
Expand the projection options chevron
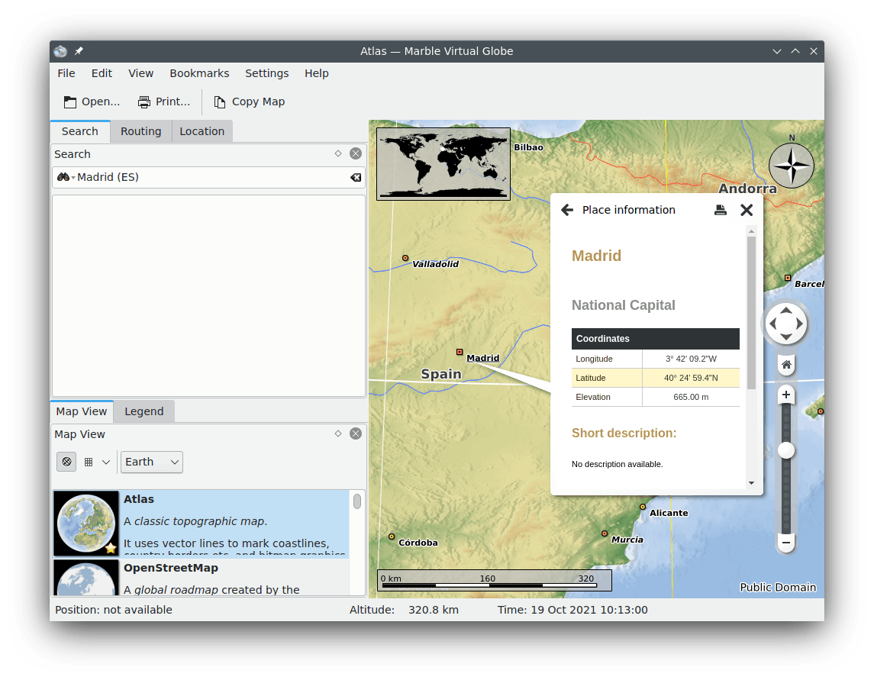click(x=106, y=462)
